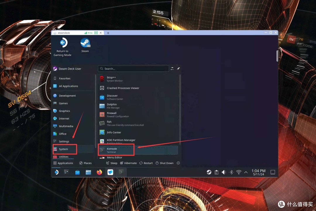Select the Settings category
Screen dimensions: 316x211
[x=73, y=142]
